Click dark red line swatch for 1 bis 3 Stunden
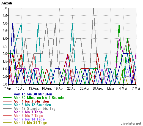This screenshot has width=143, height=126. point(7,101)
